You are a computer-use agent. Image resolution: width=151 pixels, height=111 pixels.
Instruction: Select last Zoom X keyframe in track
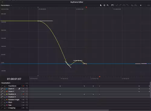click(149, 89)
